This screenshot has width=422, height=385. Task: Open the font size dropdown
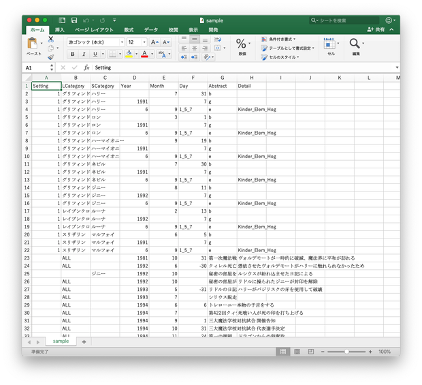point(144,42)
